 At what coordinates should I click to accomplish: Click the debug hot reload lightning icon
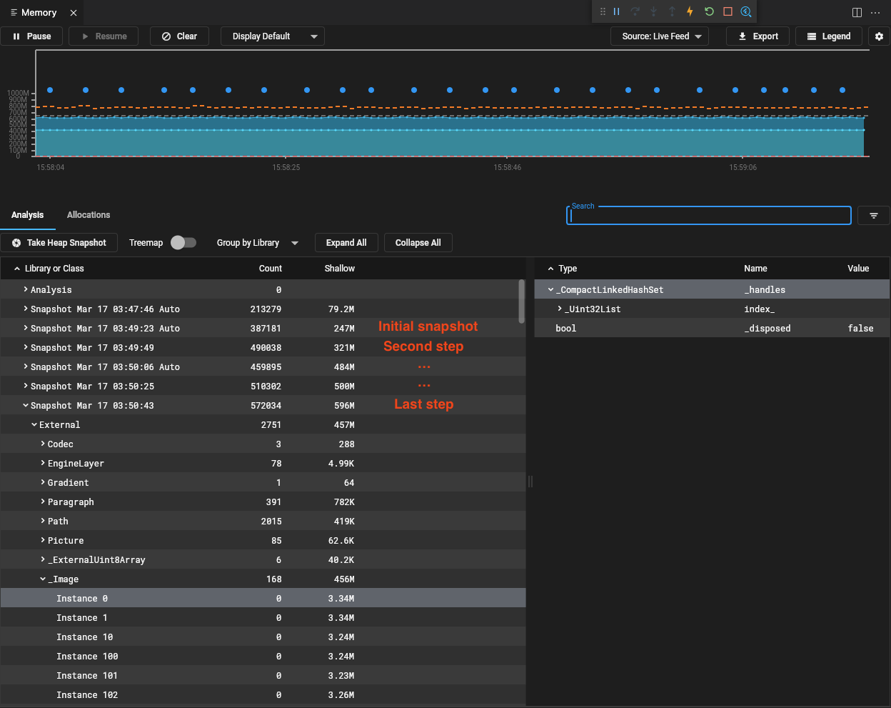[x=690, y=11]
